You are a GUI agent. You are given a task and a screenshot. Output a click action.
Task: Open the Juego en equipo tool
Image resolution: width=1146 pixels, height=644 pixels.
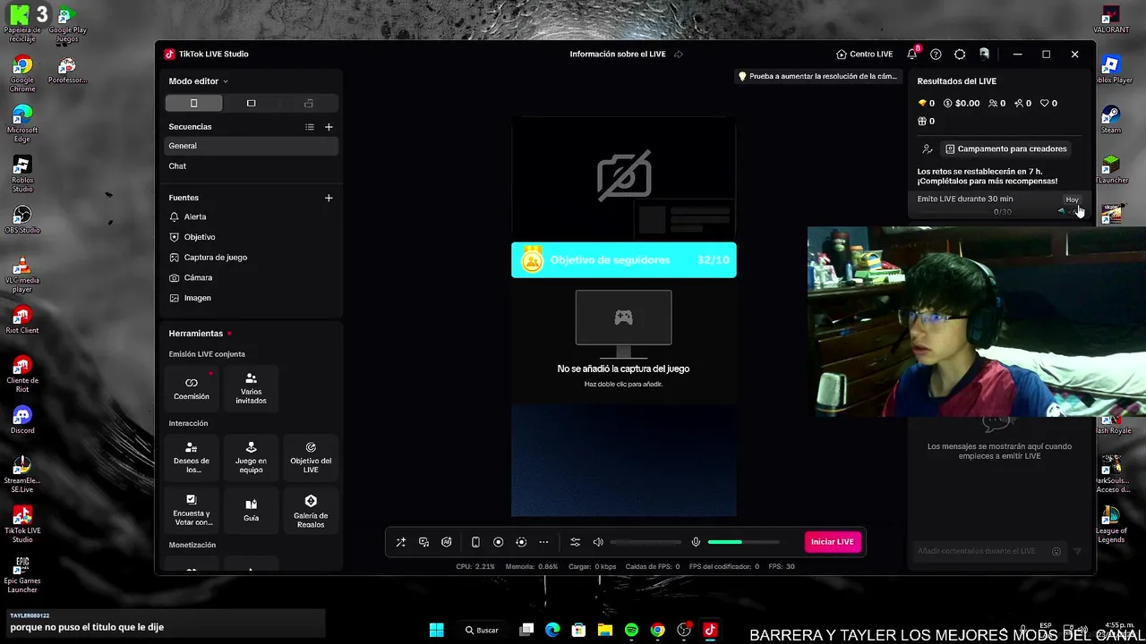[x=251, y=458]
